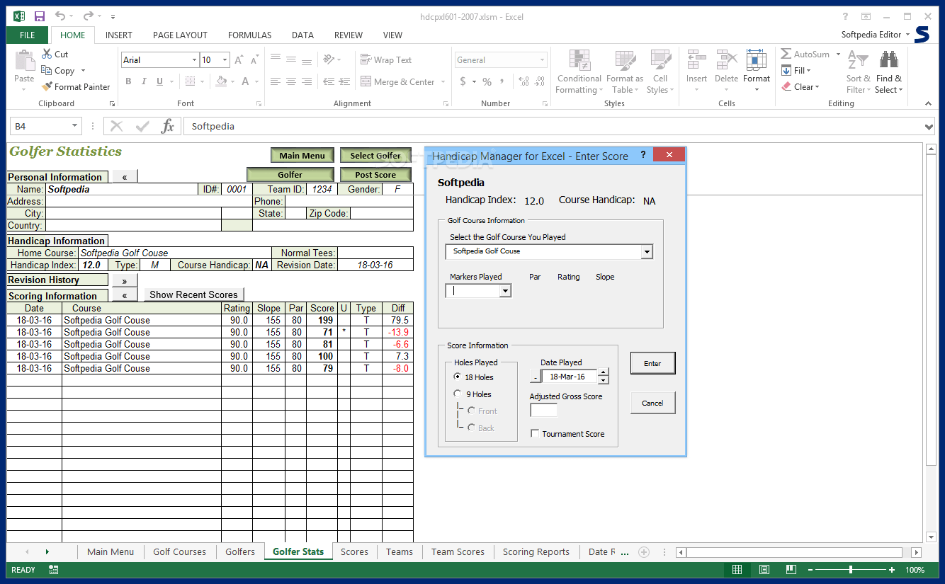Switch to Page Layout view in the status bar

764,570
